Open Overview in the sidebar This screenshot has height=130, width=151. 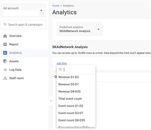(x=25, y=36)
